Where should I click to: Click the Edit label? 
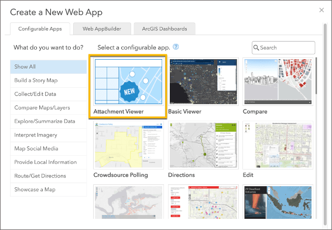[x=248, y=175]
